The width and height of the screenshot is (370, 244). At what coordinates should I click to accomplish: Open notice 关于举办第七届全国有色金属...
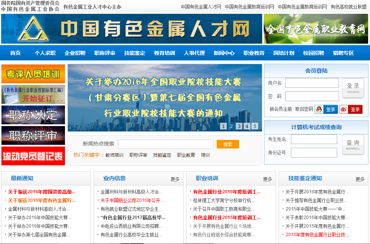[x=39, y=235]
